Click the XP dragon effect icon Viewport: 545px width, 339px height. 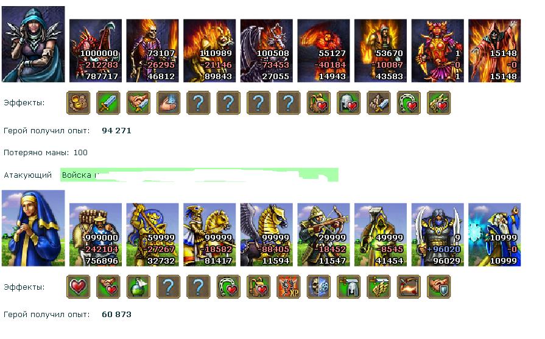click(x=289, y=287)
